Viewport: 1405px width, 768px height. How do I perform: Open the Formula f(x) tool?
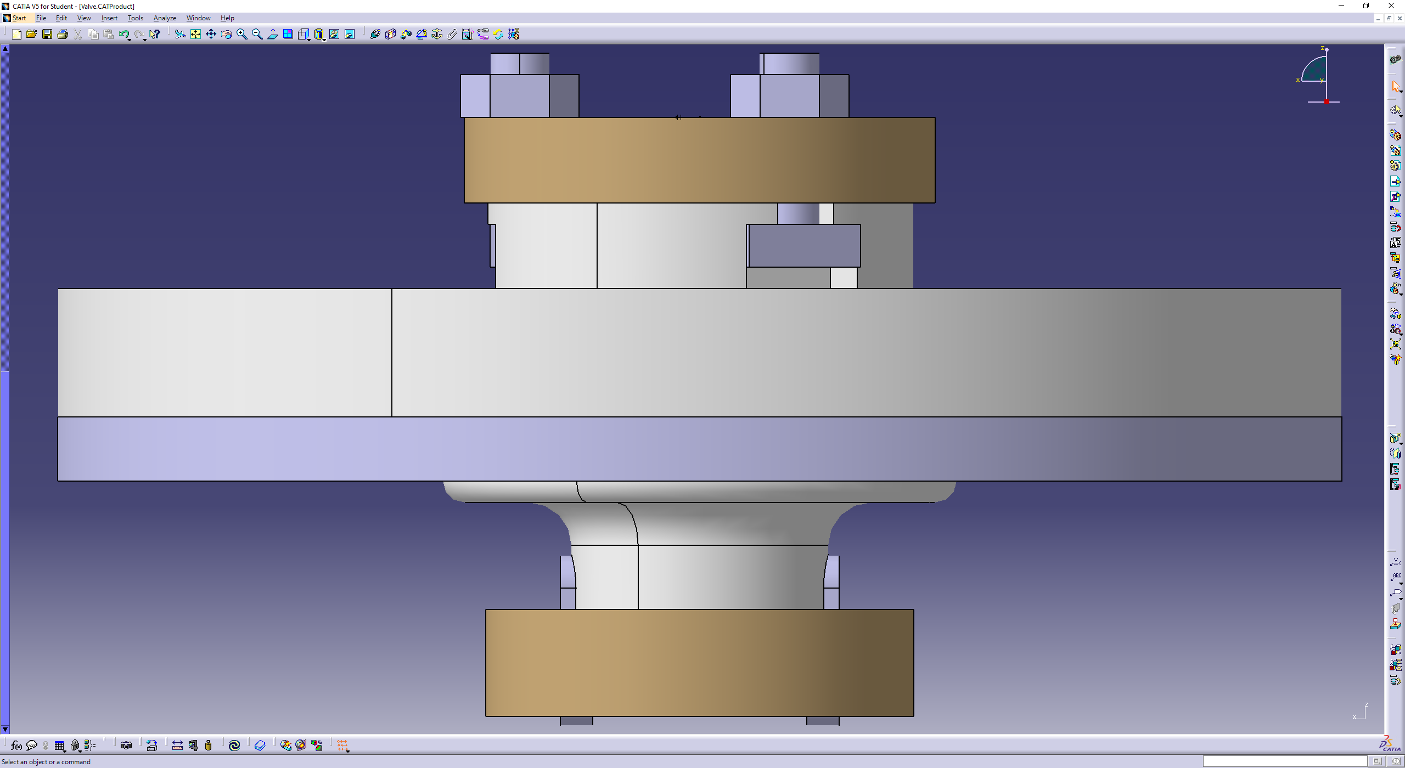[x=16, y=746]
